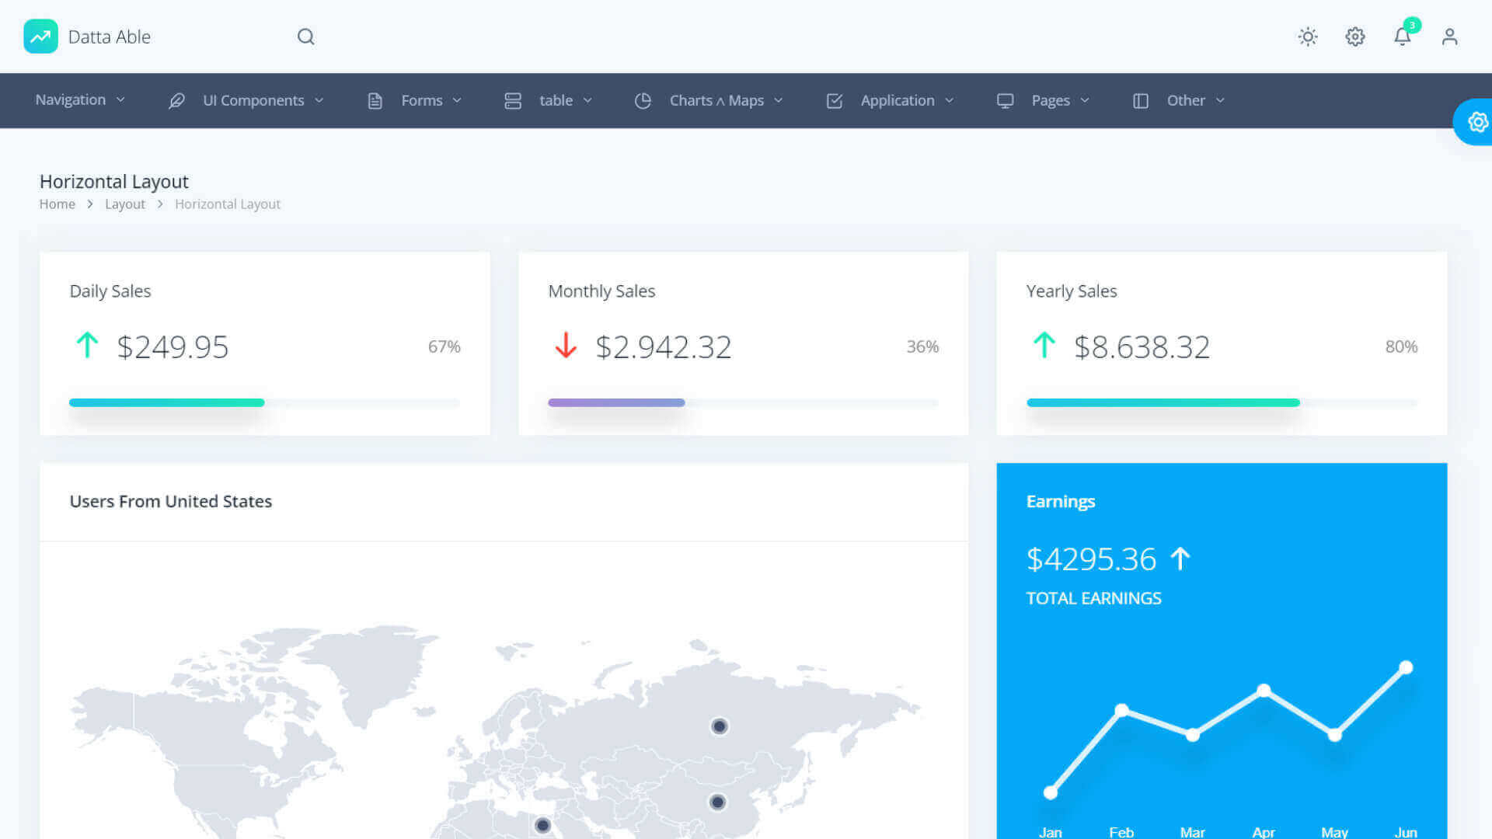1492x839 pixels.
Task: Open the Application menu item
Action: (x=897, y=101)
